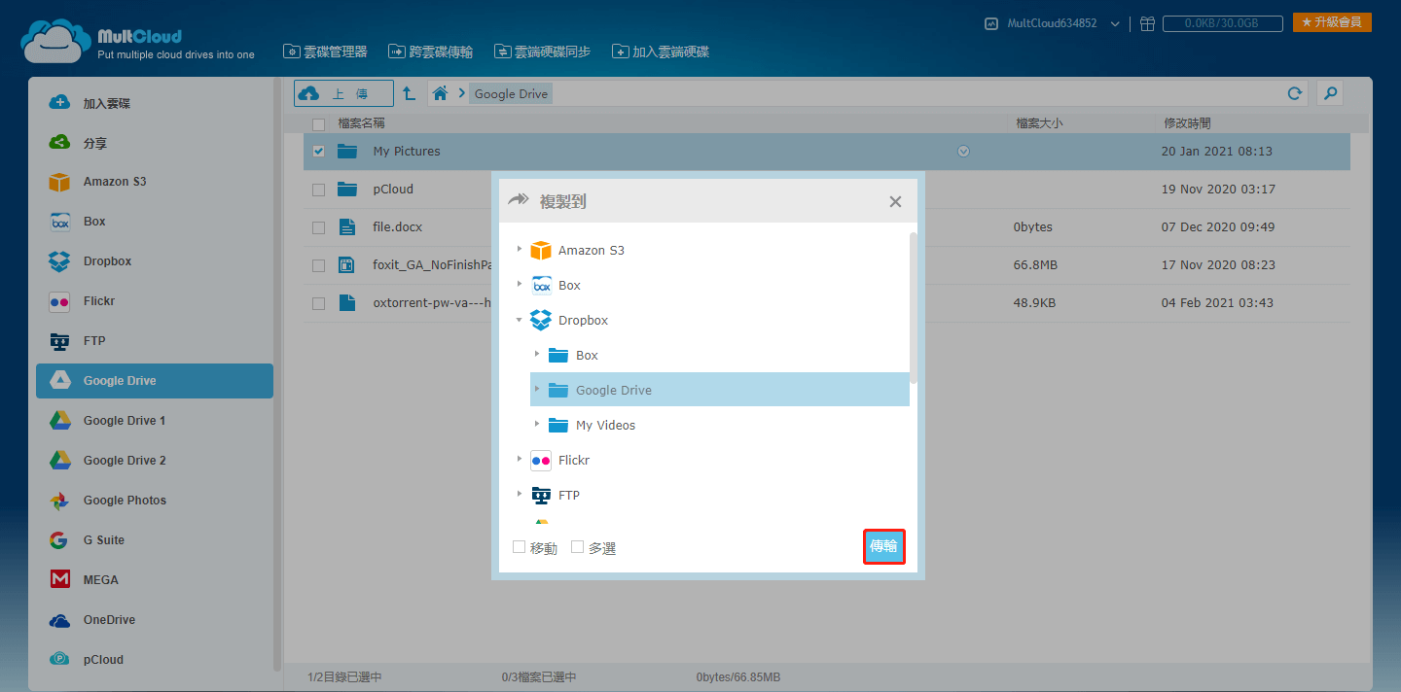Open 雲端硬碟同步 menu
Viewport: 1401px width, 692px height.
point(542,52)
